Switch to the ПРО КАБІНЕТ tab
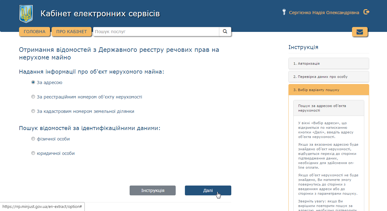The image size is (387, 211). click(x=72, y=31)
